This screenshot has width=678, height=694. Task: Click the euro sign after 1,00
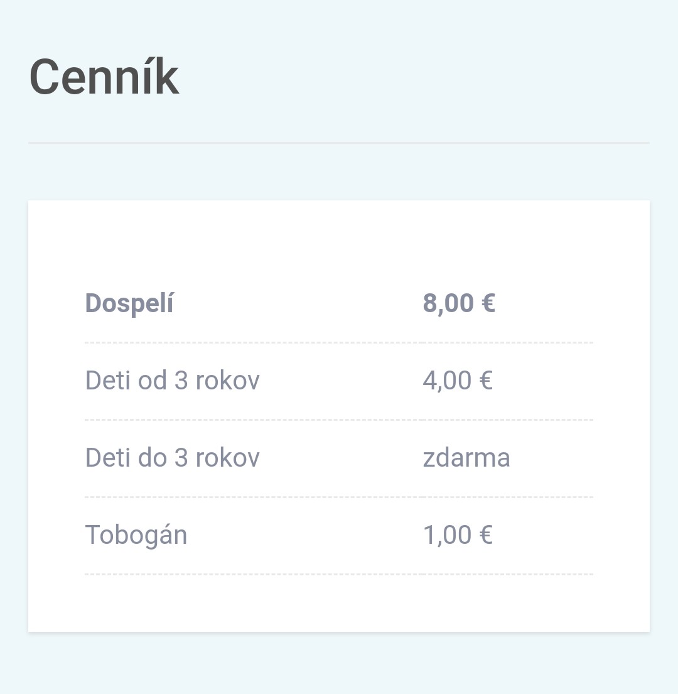pyautogui.click(x=485, y=535)
